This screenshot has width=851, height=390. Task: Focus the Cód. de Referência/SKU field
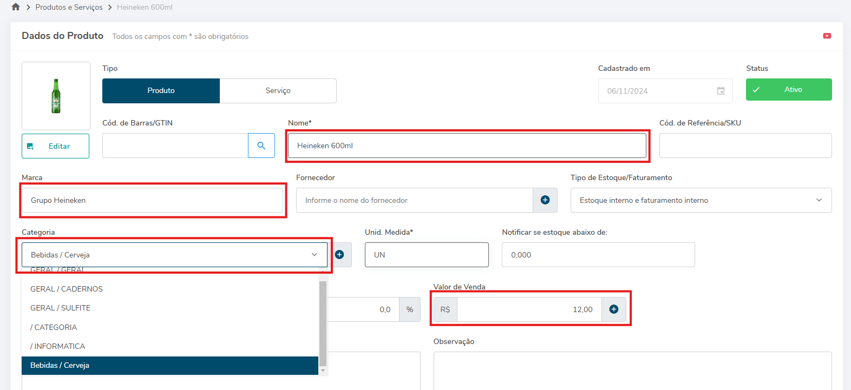click(745, 146)
